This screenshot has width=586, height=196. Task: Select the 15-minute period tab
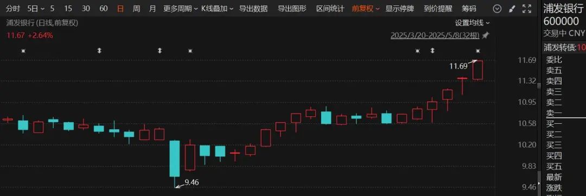coord(68,8)
